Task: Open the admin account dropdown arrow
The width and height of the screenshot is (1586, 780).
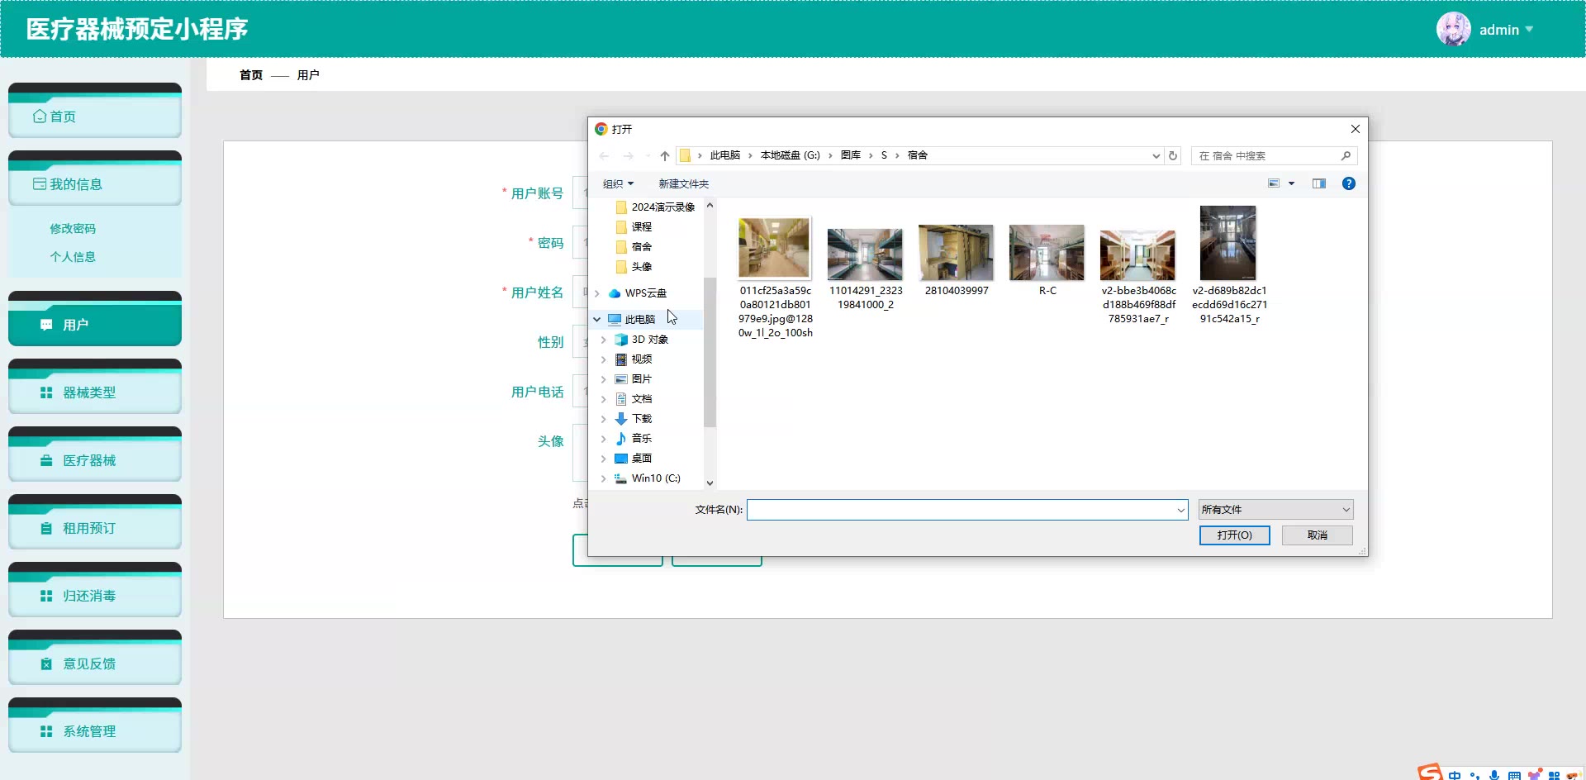Action: [x=1529, y=29]
